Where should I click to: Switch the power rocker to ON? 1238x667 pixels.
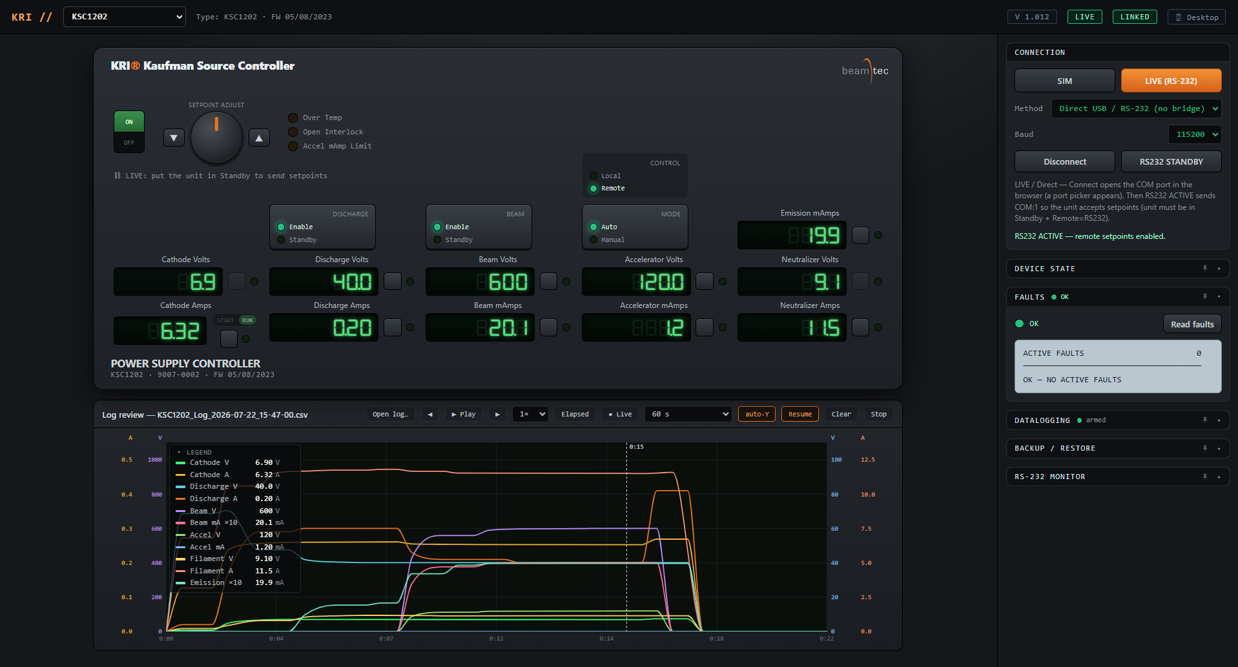[129, 121]
